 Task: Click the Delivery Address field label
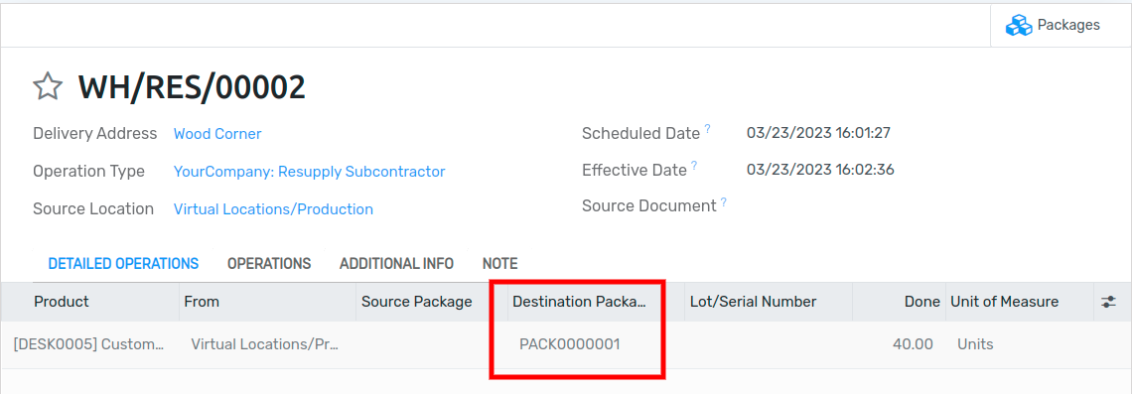95,134
